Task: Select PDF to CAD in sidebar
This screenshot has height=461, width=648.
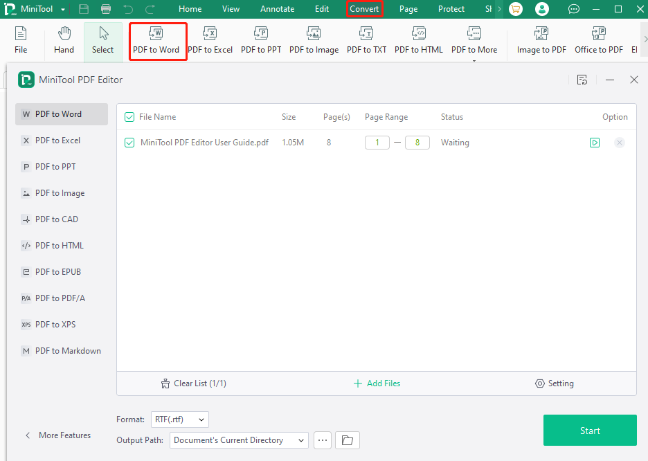Action: (x=62, y=219)
